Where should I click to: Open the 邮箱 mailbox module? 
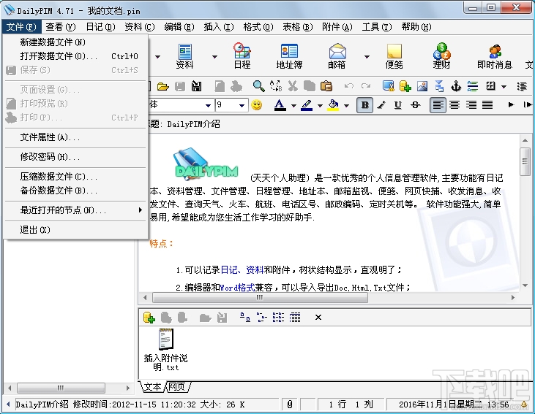click(337, 56)
